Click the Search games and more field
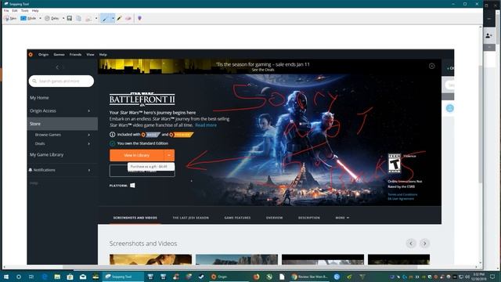The height and width of the screenshot is (282, 501). [61, 81]
